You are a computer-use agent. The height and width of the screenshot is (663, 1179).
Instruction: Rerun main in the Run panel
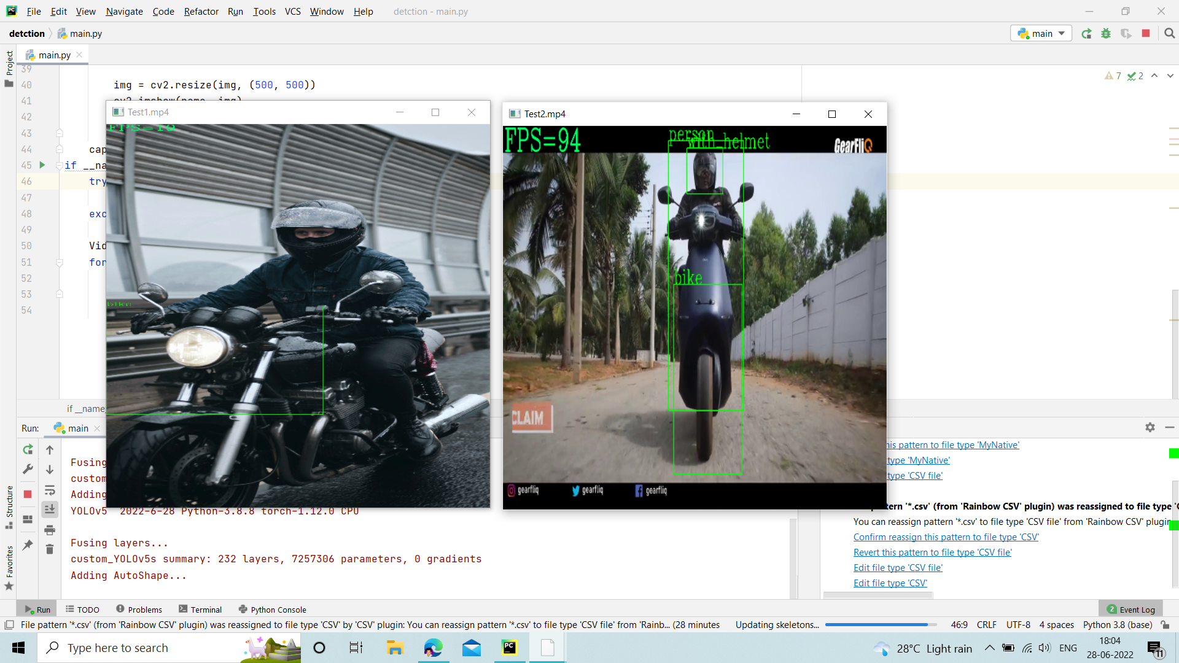click(x=28, y=450)
